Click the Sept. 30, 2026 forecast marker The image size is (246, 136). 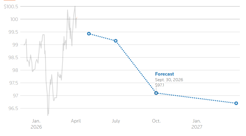[x=156, y=93]
